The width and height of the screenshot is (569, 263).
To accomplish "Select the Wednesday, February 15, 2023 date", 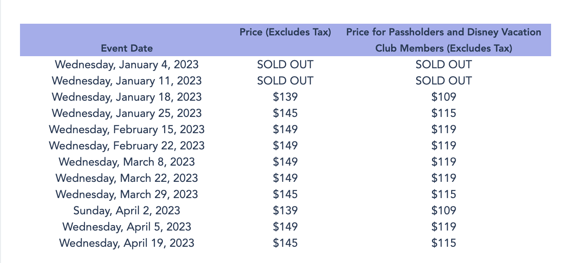I will coord(127,129).
